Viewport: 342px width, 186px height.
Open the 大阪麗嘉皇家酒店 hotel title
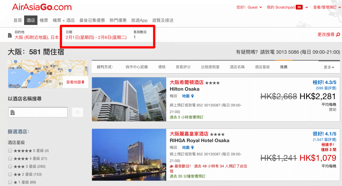click(x=189, y=134)
